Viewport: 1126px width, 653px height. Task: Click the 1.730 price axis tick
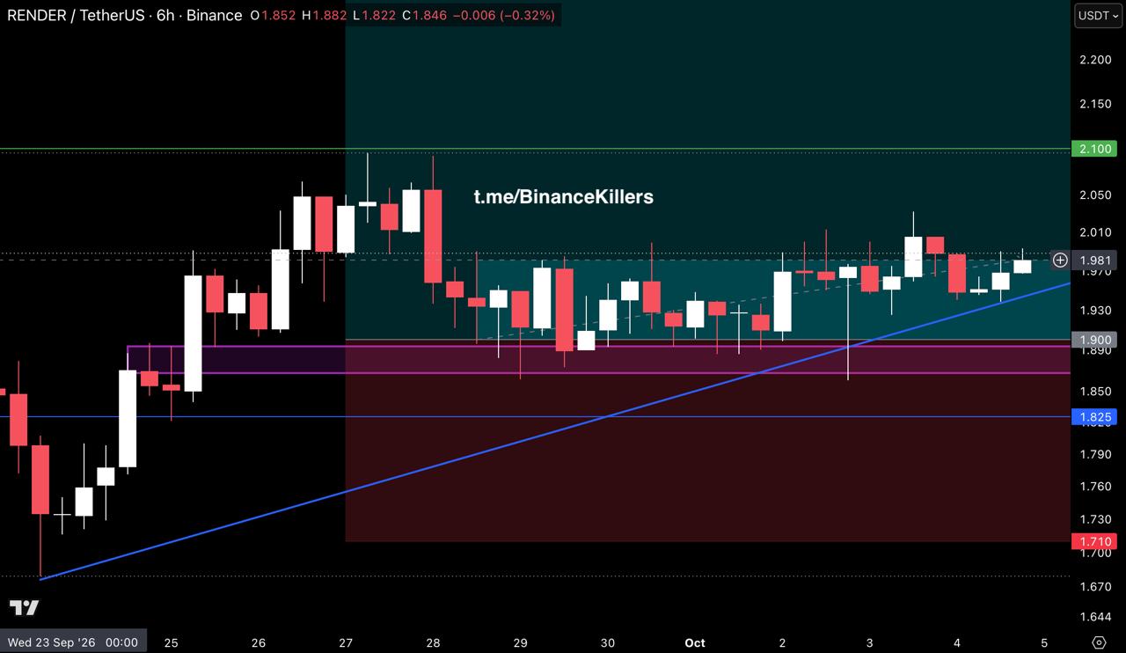coord(1095,519)
